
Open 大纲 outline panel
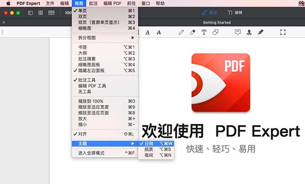tap(105, 53)
